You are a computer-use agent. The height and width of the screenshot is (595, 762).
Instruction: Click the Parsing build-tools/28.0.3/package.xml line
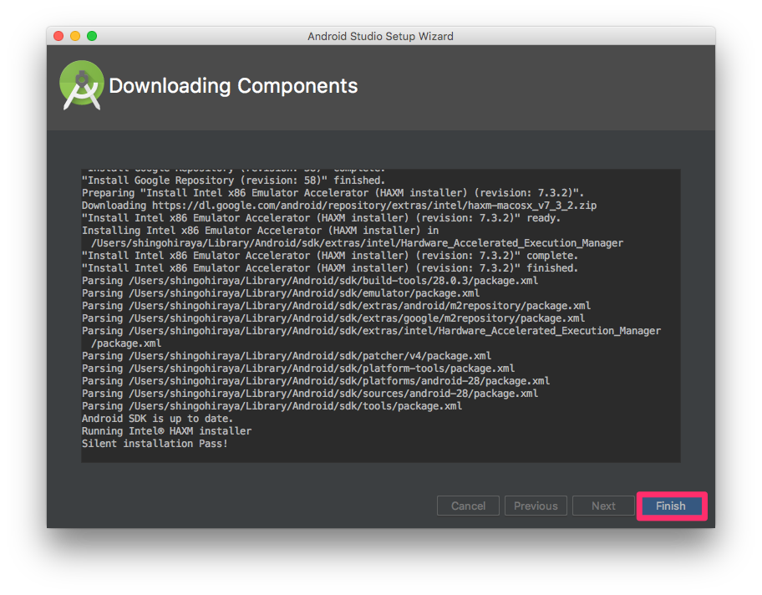tap(310, 281)
